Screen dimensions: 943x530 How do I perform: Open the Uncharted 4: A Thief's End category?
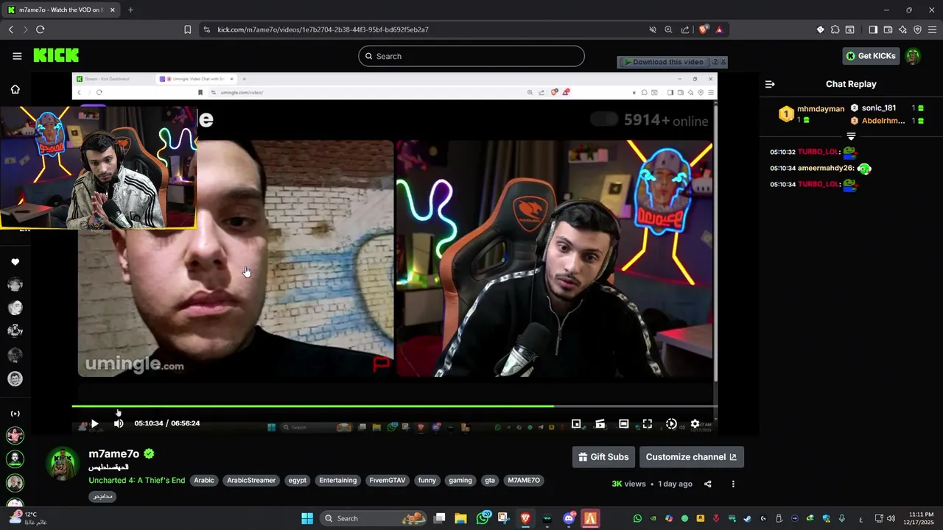pos(137,480)
